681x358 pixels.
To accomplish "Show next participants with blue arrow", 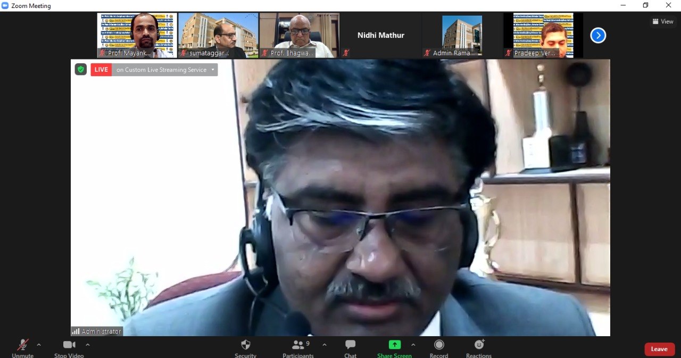I will pyautogui.click(x=598, y=36).
